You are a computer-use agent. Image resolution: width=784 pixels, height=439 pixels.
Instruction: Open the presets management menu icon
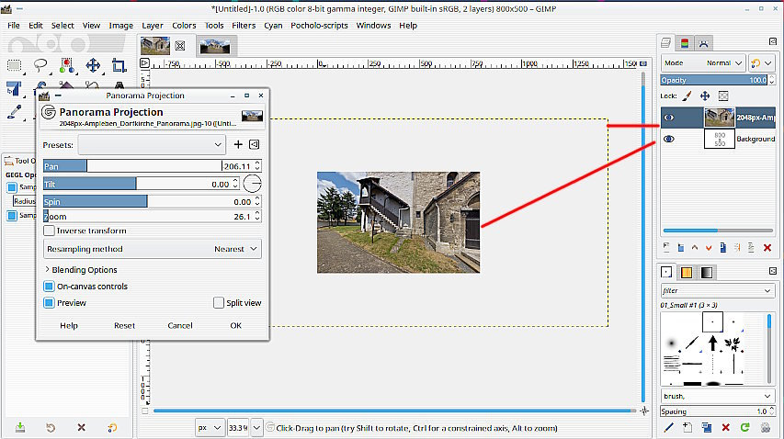254,144
